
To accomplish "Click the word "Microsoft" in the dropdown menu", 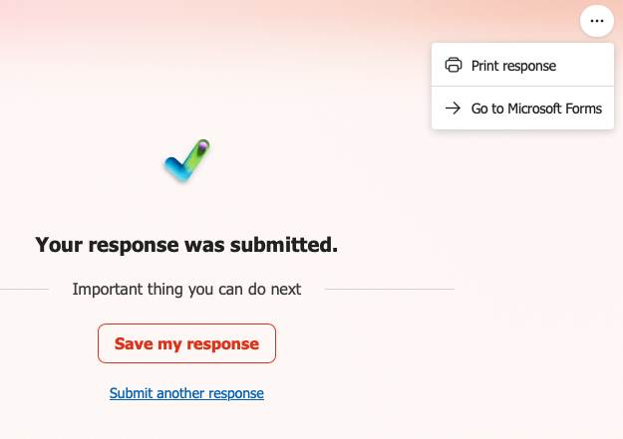I will coord(540,109).
